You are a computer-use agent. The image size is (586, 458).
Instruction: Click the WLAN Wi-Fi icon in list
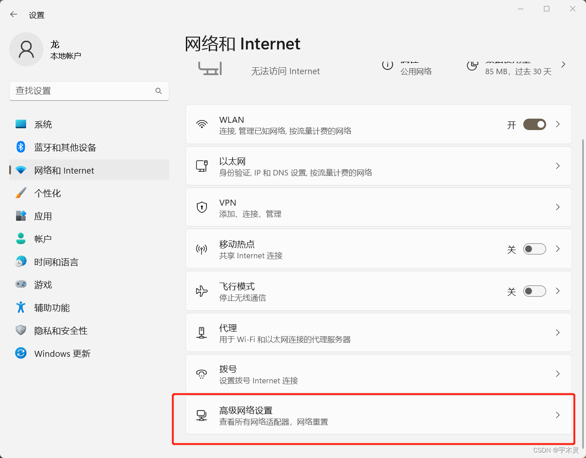click(202, 125)
